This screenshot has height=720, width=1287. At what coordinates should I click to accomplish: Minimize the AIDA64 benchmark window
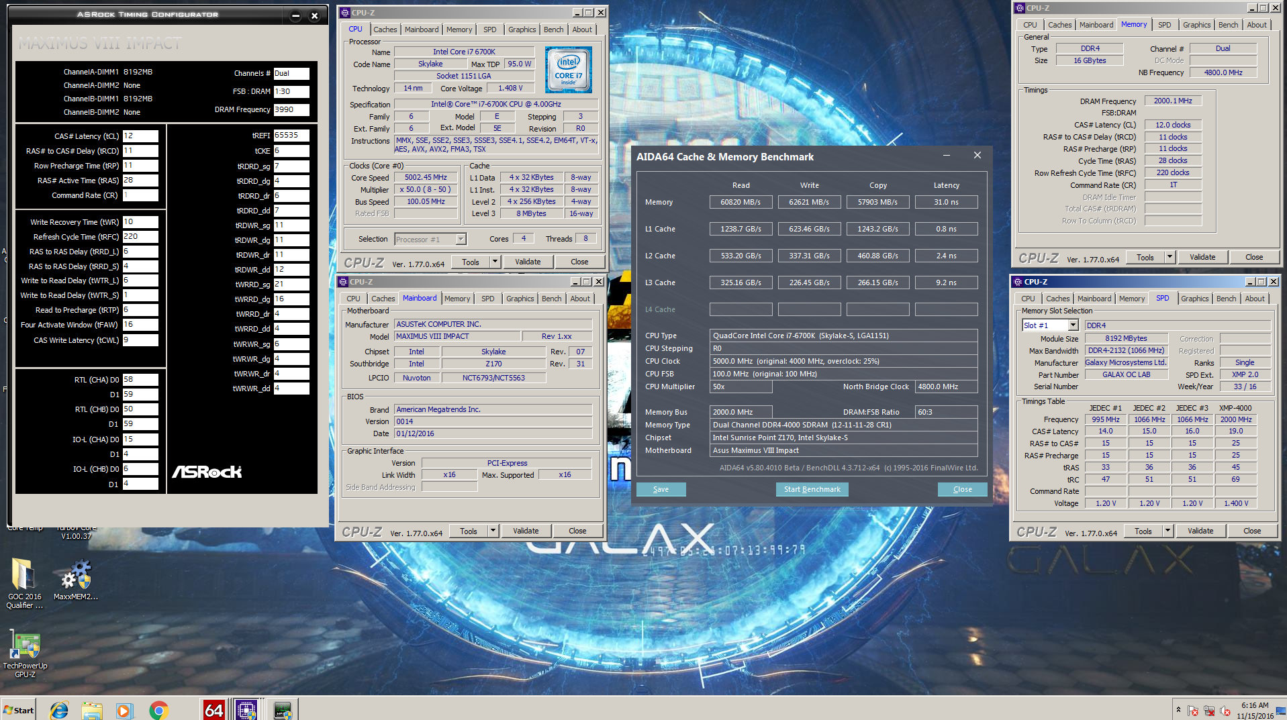point(946,156)
